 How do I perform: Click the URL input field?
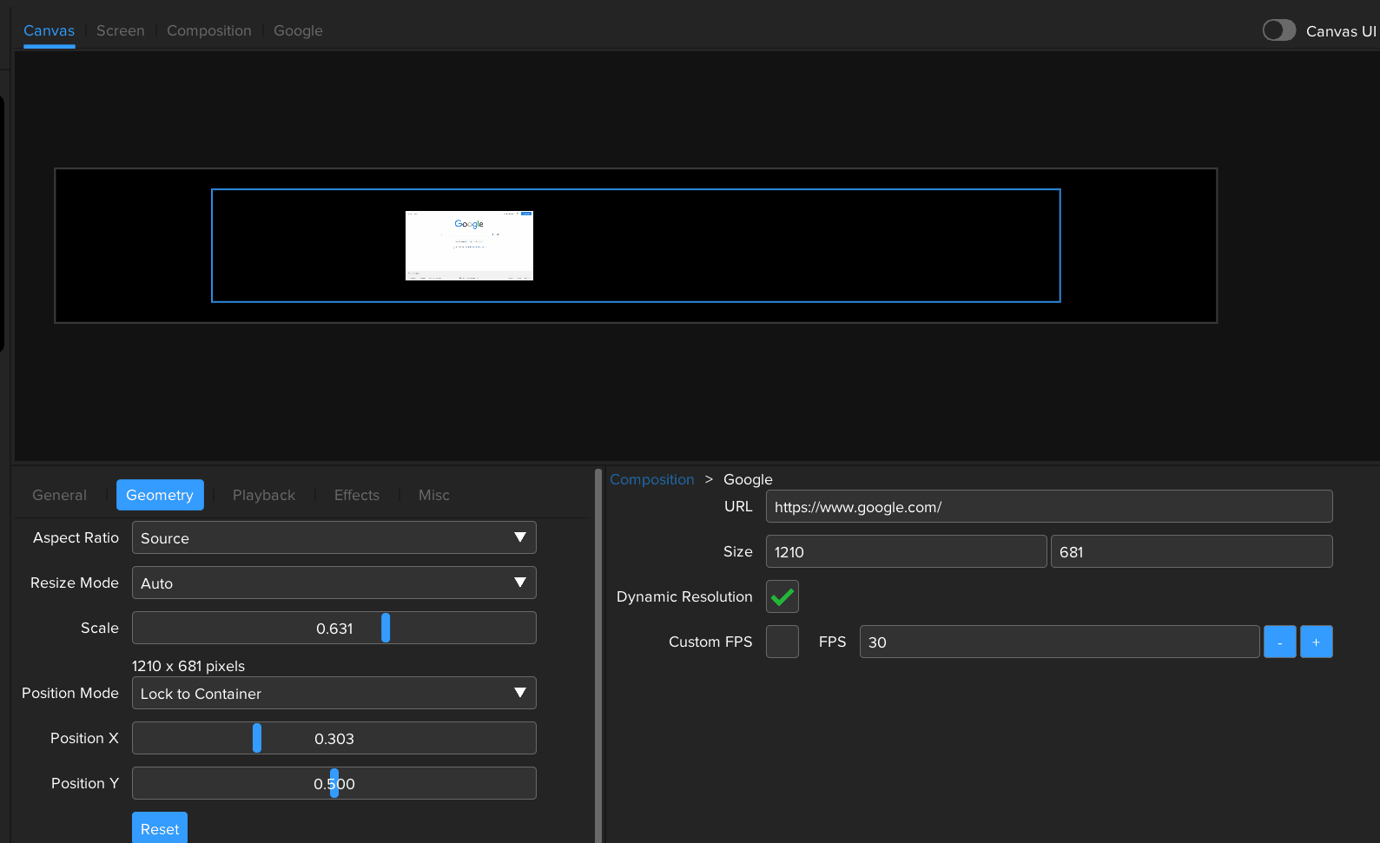click(1048, 506)
